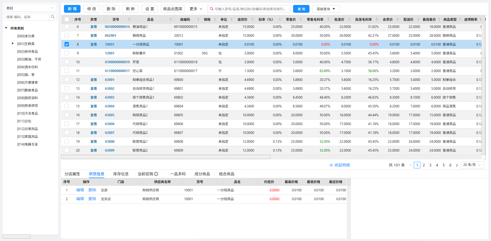Click sort icon on 最低售价 column header
This screenshot has height=241, width=491.
pyautogui.click(x=439, y=19)
